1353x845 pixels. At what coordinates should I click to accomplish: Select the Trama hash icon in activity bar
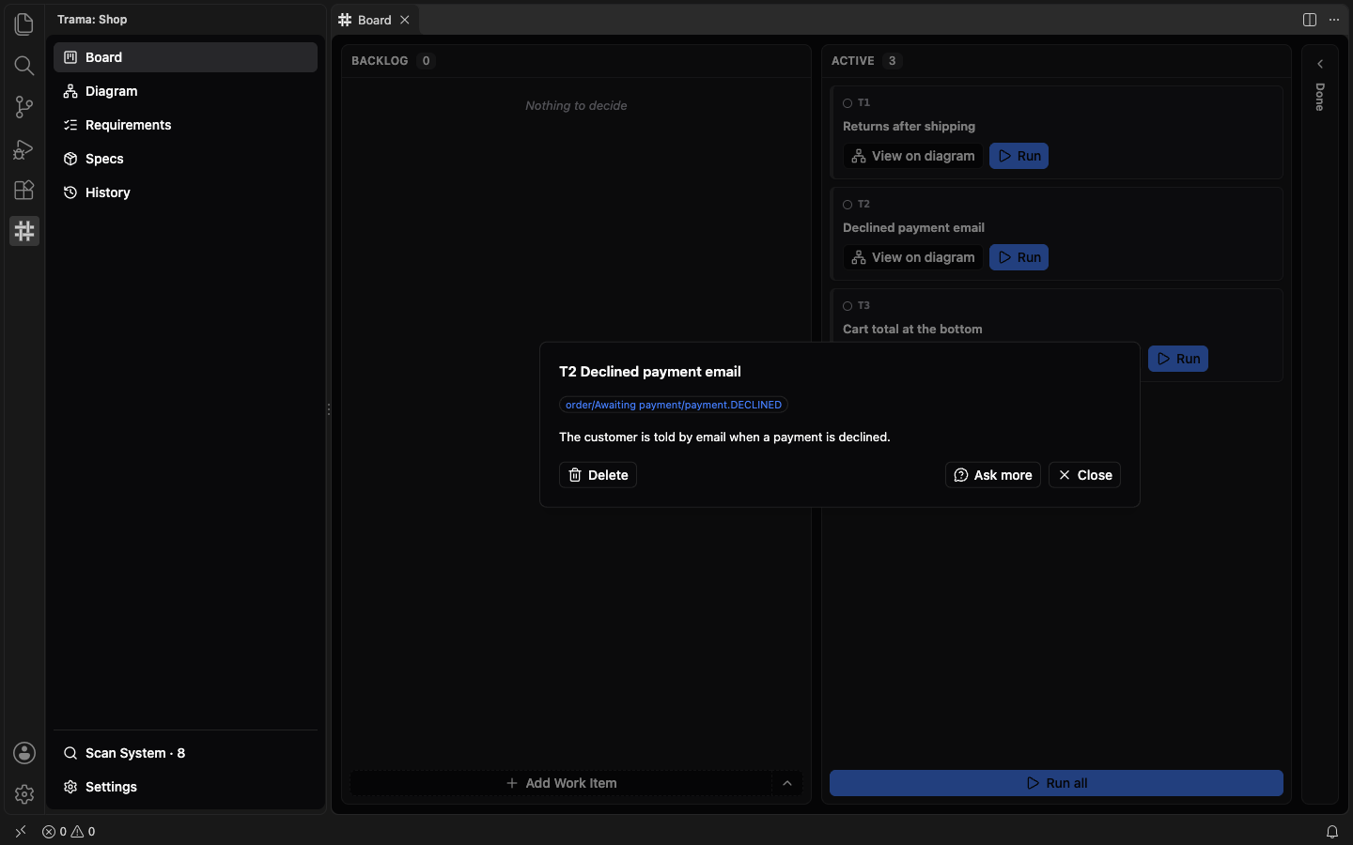click(x=24, y=231)
